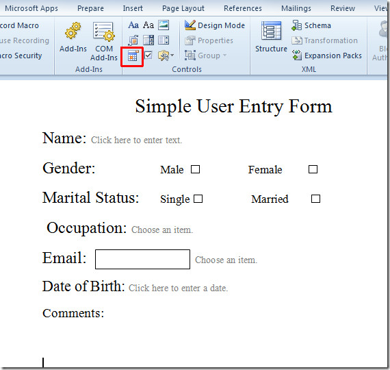Open the Add-Ins gear button

click(73, 38)
